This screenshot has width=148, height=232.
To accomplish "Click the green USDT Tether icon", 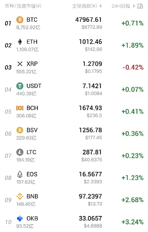I will (x=20, y=86).
